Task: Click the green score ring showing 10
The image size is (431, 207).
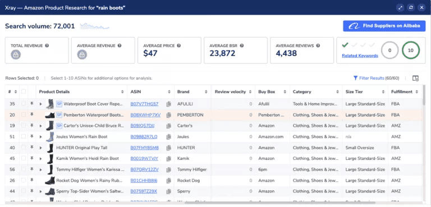Action: (411, 50)
